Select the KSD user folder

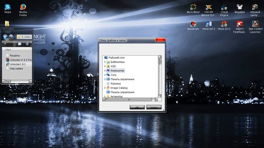[x=111, y=66]
